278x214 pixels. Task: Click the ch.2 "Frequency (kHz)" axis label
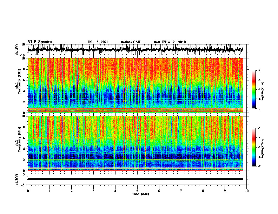click(20, 139)
